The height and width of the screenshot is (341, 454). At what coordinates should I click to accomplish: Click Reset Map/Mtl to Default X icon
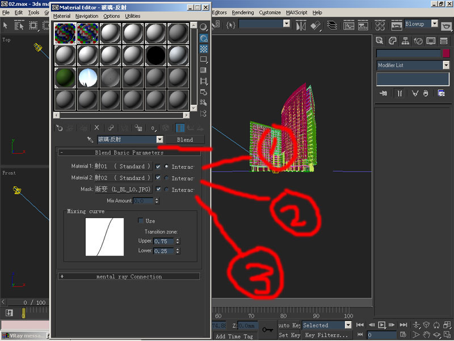pos(96,127)
